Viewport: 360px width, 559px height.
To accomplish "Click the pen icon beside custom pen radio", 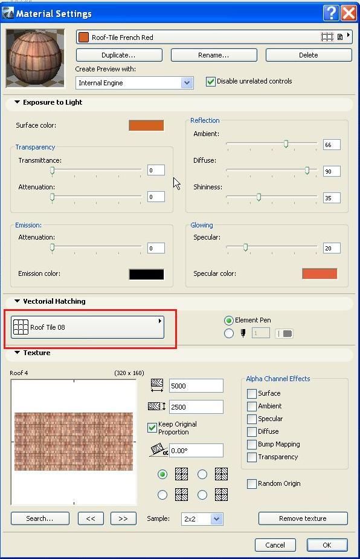I will [243, 333].
